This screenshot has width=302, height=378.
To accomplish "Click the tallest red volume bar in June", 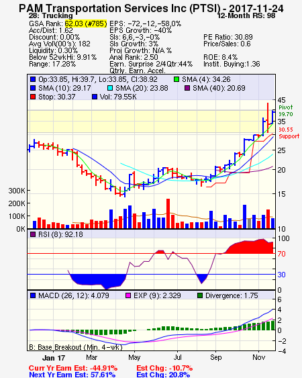I will coord(168,214).
